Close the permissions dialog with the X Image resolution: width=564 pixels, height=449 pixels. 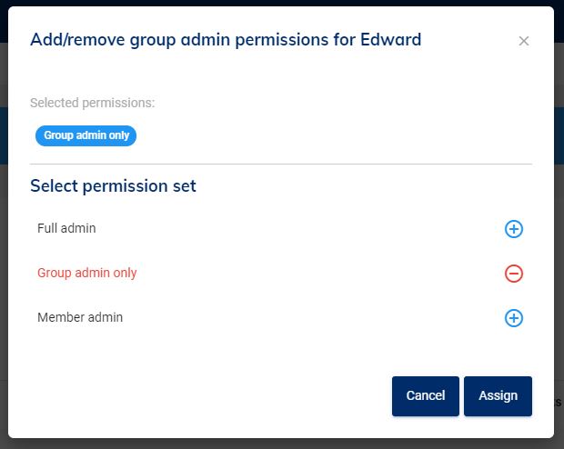523,41
